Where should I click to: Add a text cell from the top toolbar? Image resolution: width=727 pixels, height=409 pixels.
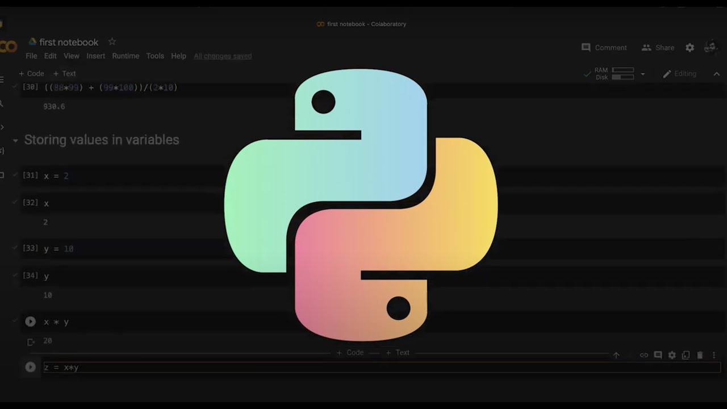[64, 73]
